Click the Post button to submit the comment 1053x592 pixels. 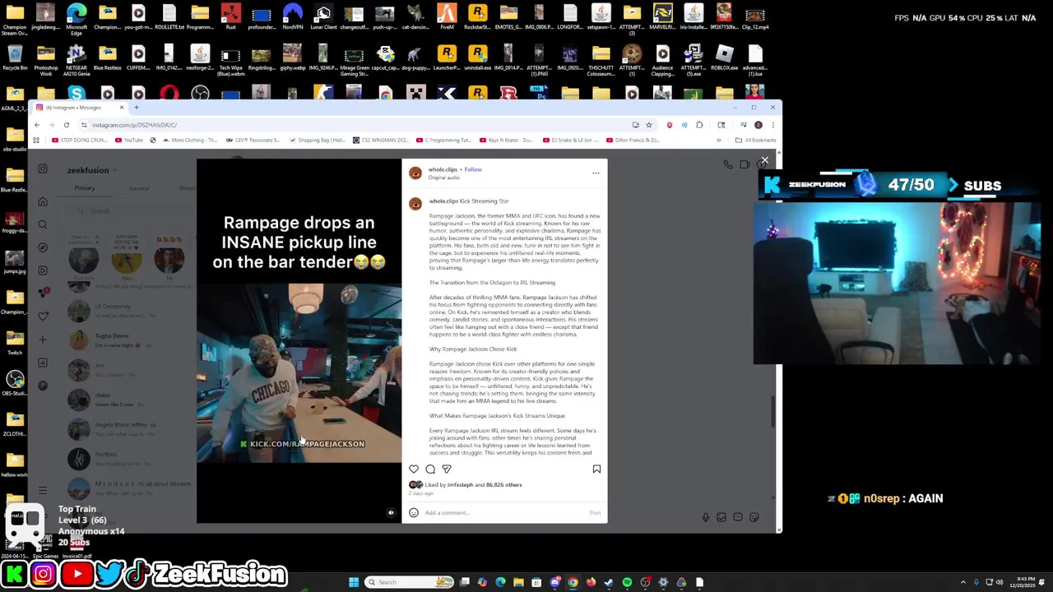click(595, 512)
